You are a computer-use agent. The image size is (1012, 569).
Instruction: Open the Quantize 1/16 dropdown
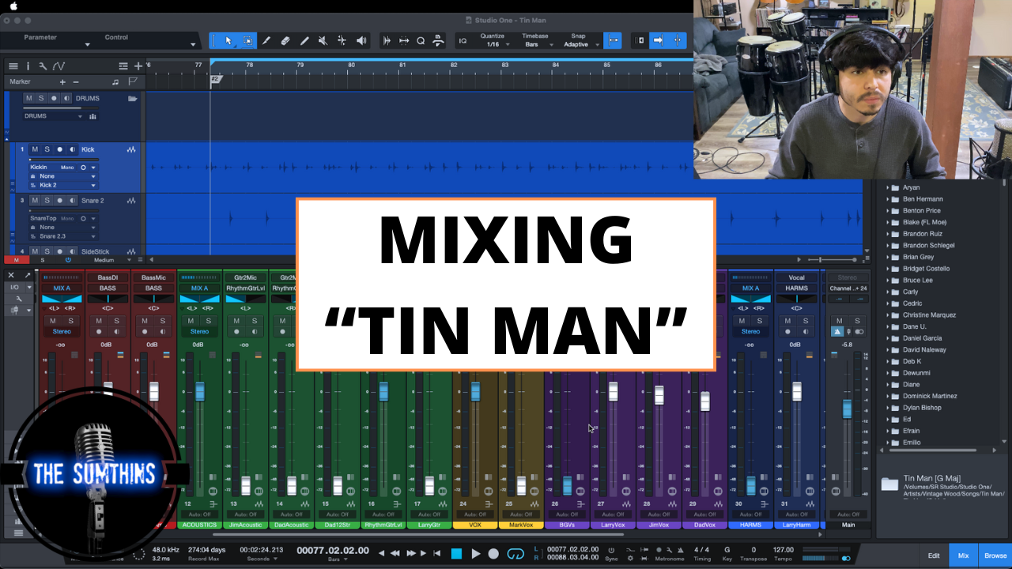pos(493,44)
